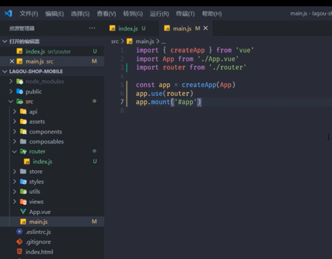The height and width of the screenshot is (259, 332).
Task: Open the 运行(R) menu
Action: click(x=159, y=14)
